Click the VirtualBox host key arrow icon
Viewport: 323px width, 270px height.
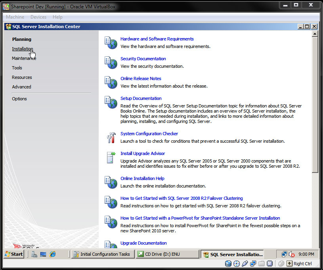[x=289, y=264]
